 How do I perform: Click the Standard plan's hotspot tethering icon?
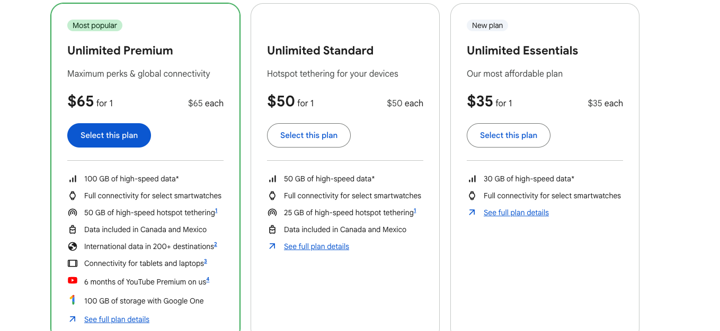tap(272, 213)
